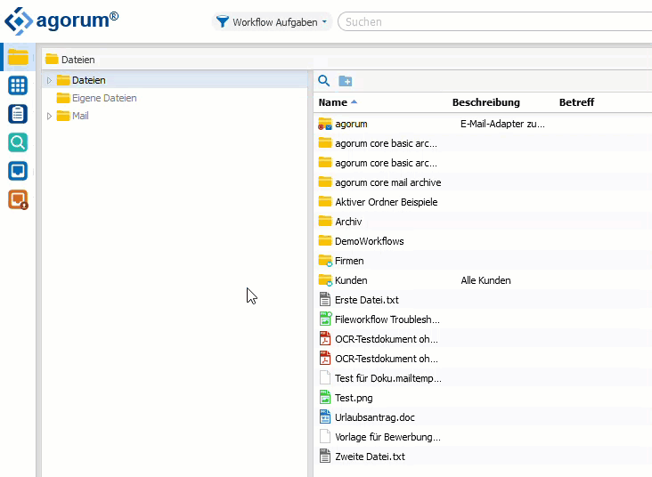Sort by the Beschreibung column header
Viewport: 652px width, 477px height.
(486, 102)
